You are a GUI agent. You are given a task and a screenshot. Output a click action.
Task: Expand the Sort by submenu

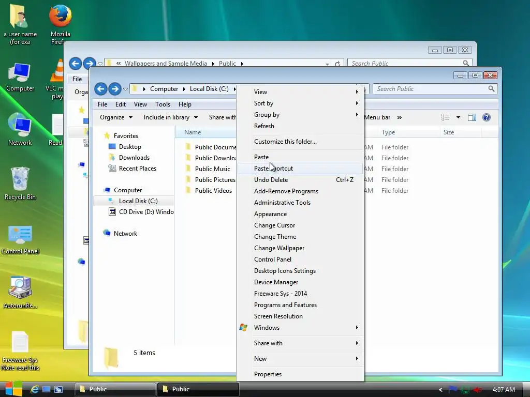coord(300,103)
